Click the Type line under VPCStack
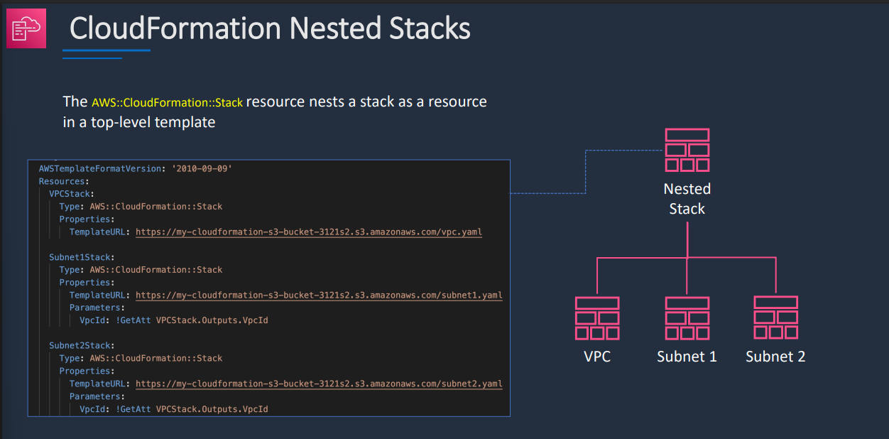Image resolution: width=889 pixels, height=439 pixels. point(141,207)
